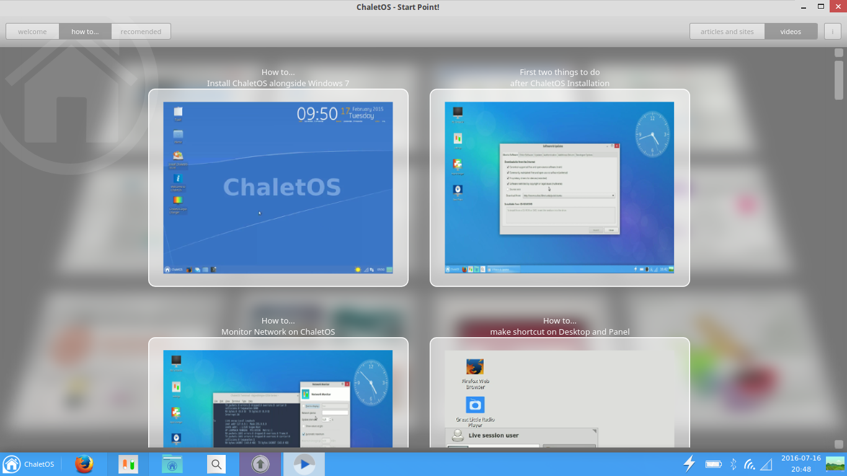Click the scrollbar down arrow
Screen dimensions: 847x476
click(x=839, y=444)
